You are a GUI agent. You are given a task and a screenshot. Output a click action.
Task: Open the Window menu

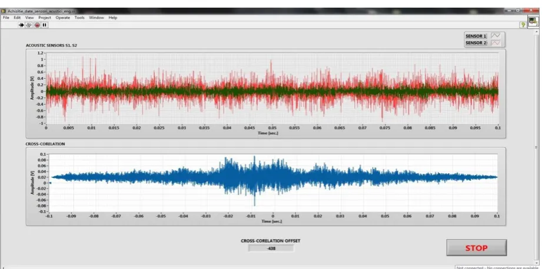[97, 18]
